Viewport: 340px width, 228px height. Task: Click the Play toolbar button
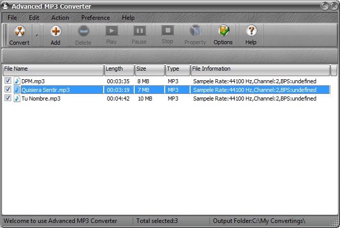click(111, 35)
